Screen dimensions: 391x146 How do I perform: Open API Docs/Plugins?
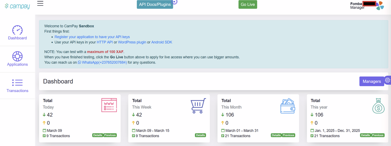155,5
